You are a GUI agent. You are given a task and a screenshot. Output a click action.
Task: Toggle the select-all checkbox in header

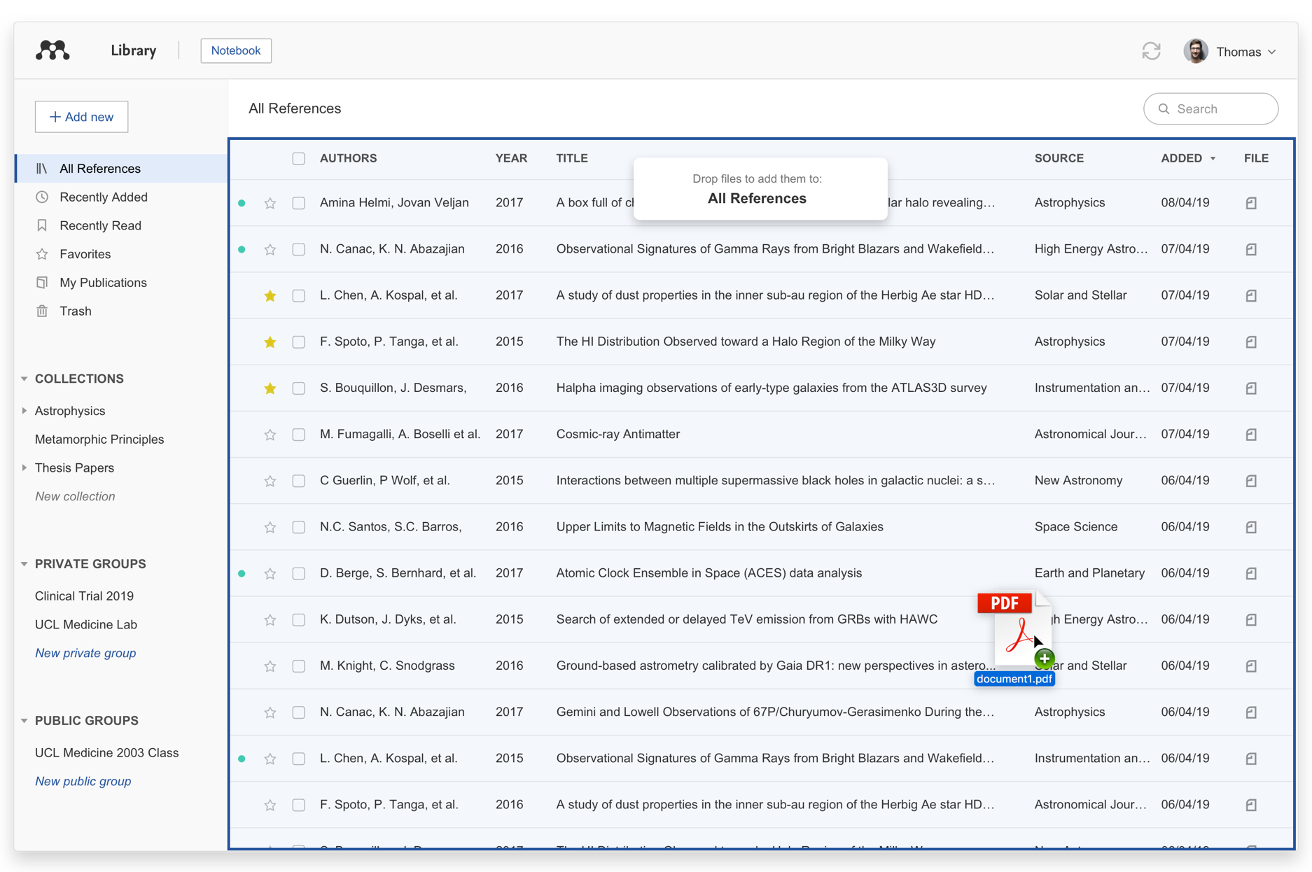pos(298,159)
